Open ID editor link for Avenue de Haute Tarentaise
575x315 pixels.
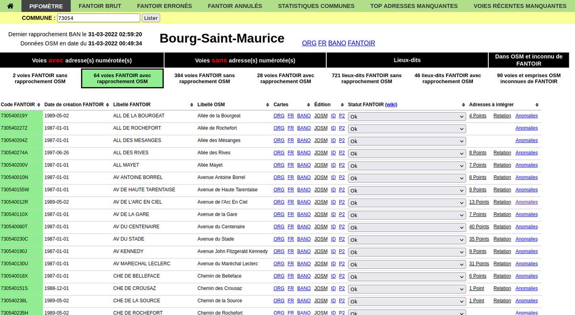[x=333, y=189]
